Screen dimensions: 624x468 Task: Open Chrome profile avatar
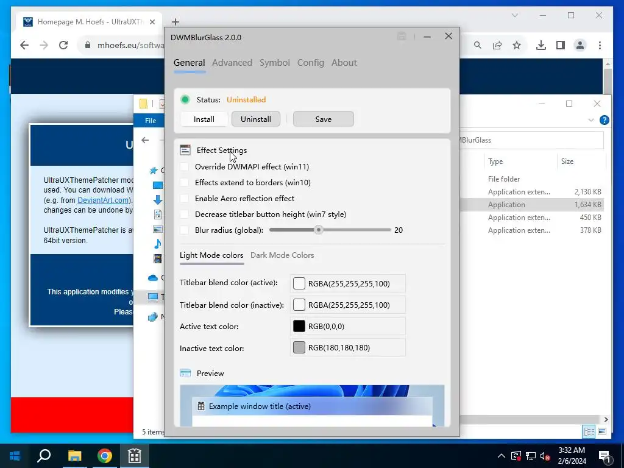point(580,45)
